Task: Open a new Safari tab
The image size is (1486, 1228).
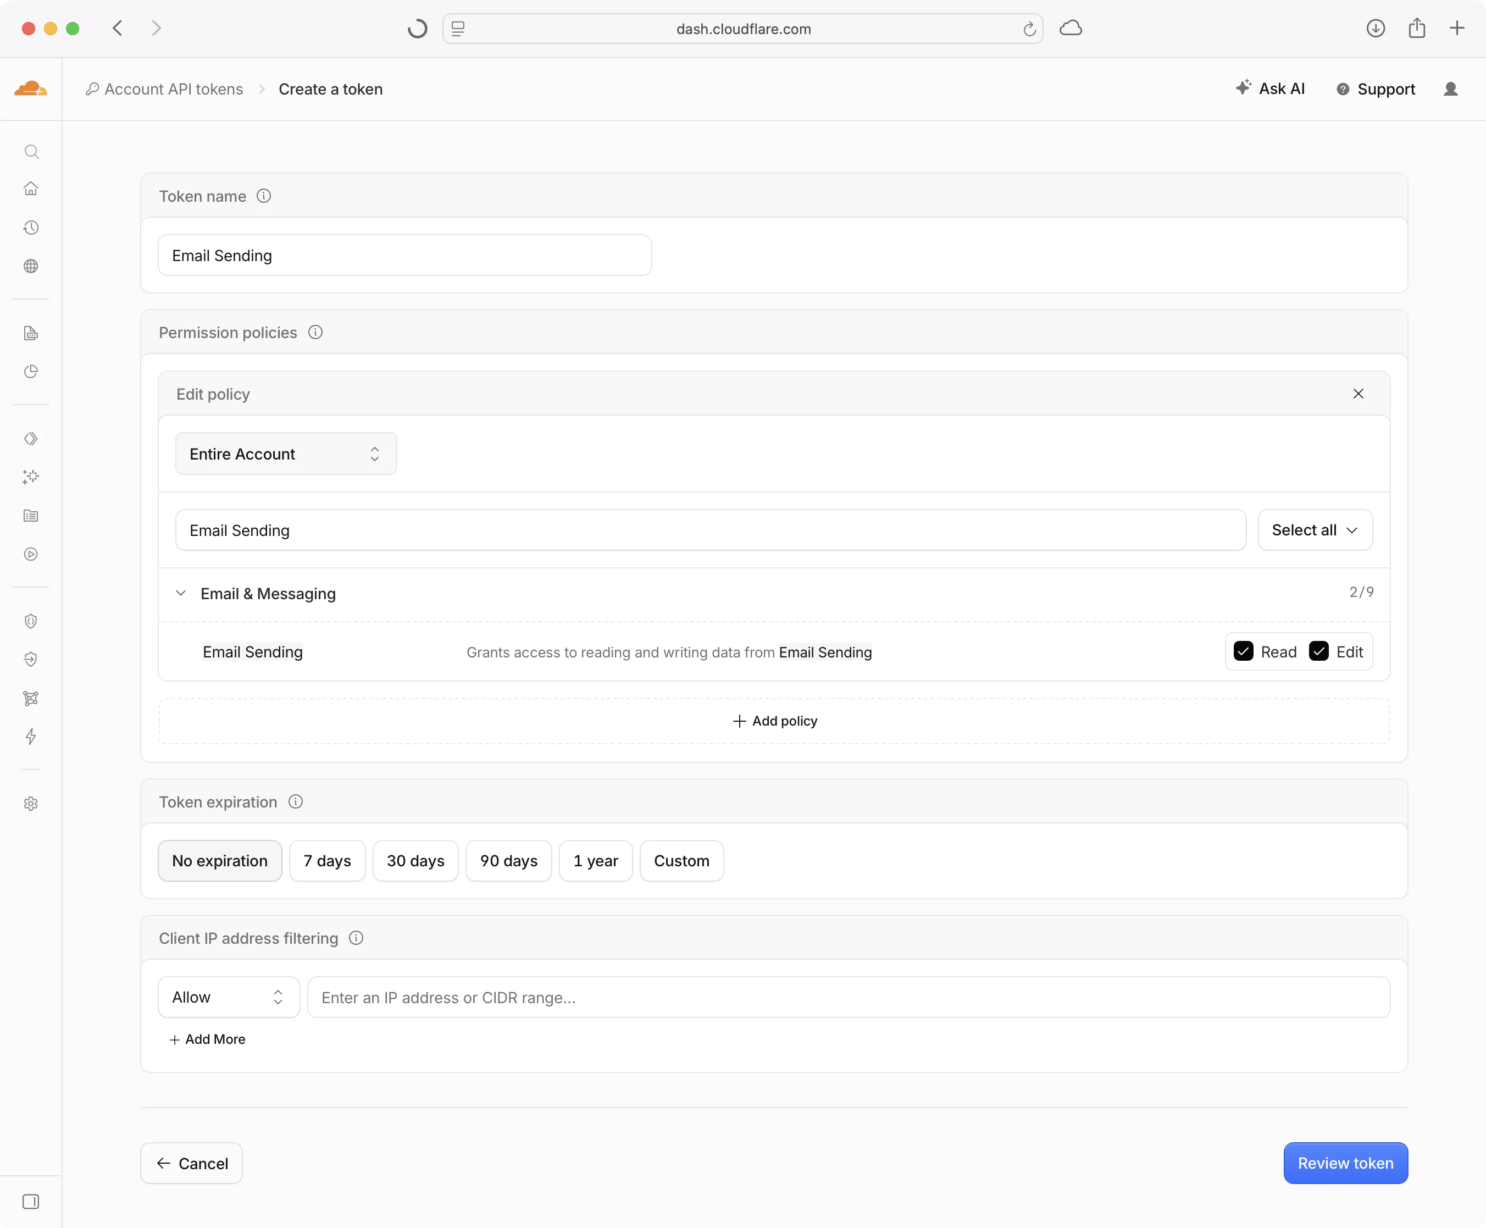Action: pyautogui.click(x=1457, y=28)
